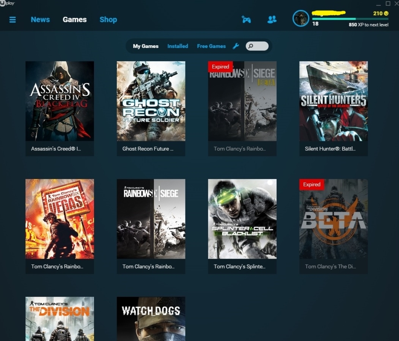The height and width of the screenshot is (341, 399).
Task: Open the game controller icon
Action: pos(246,19)
